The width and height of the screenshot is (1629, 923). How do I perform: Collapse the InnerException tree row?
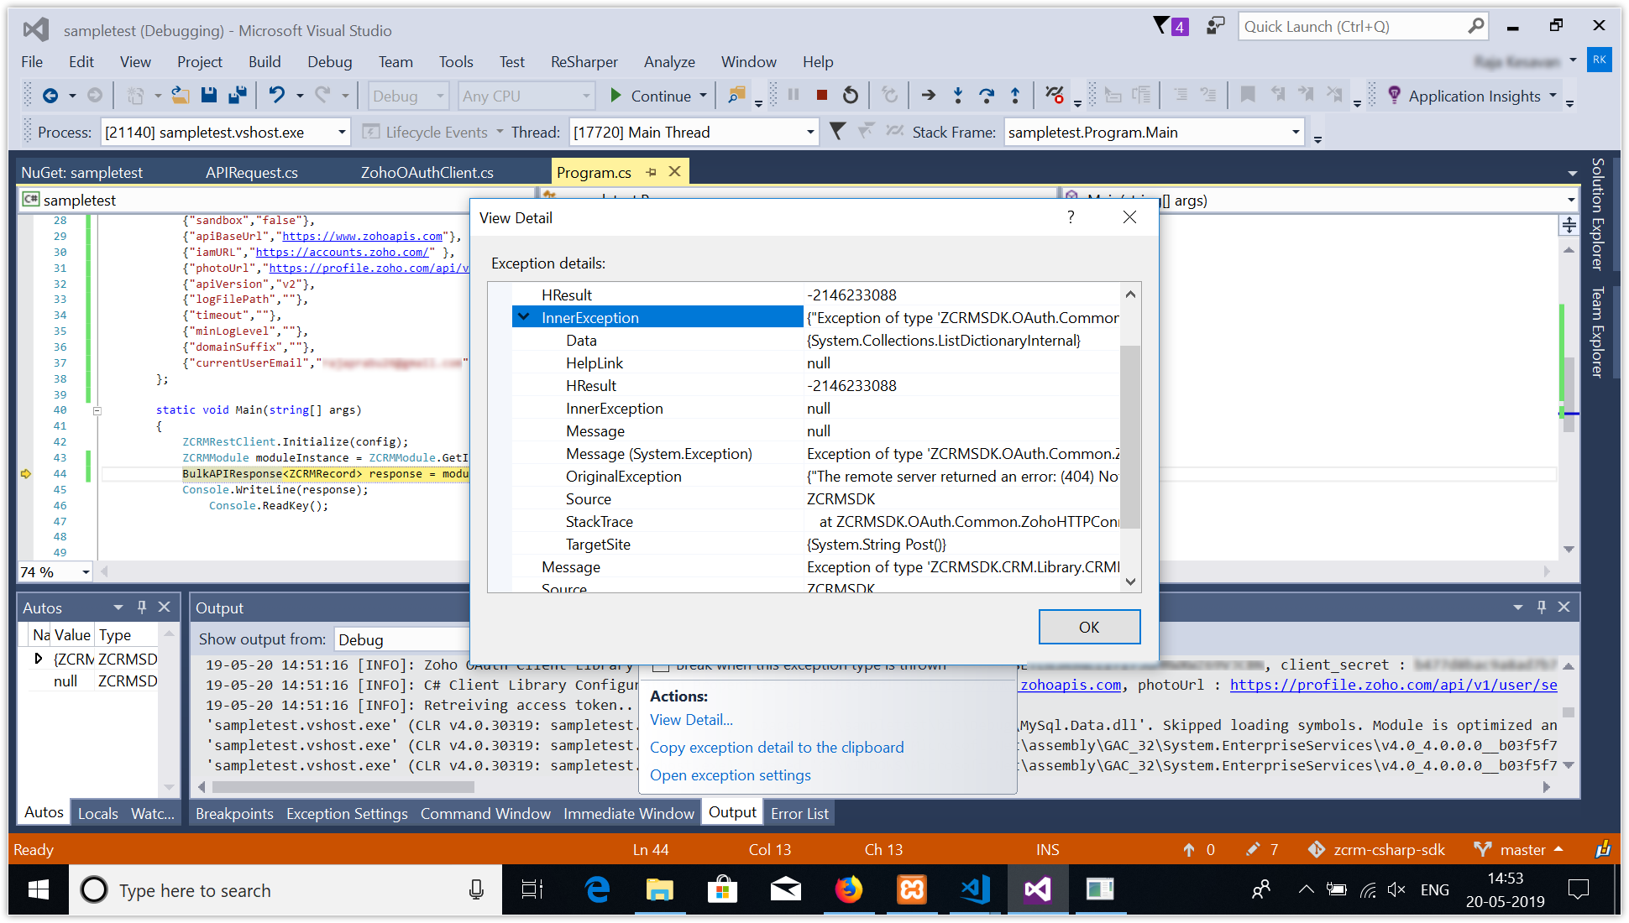pyautogui.click(x=524, y=317)
